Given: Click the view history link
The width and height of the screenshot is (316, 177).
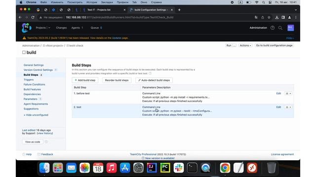Looking at the screenshot, I should tap(45, 133).
